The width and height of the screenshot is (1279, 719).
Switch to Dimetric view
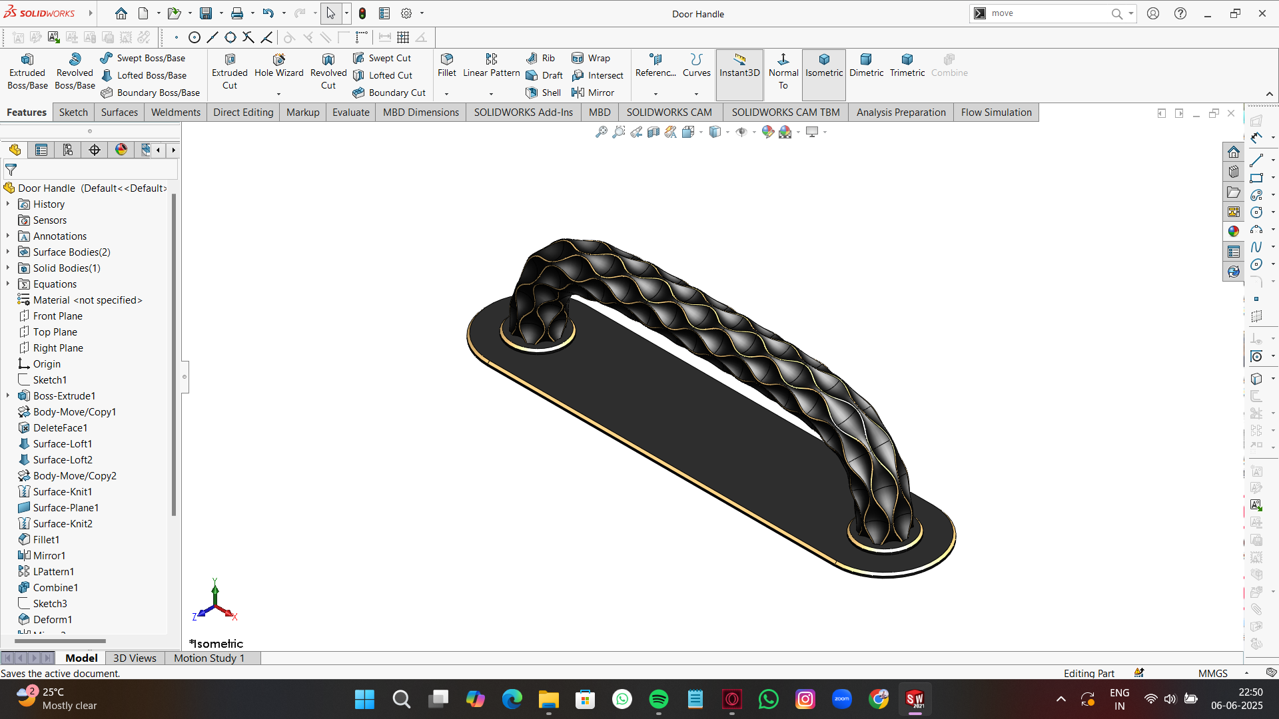coord(866,66)
